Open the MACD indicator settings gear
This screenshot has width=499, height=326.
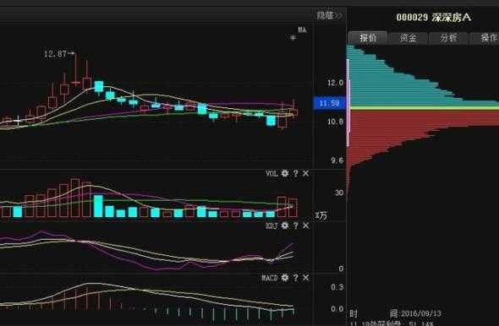[x=285, y=278]
